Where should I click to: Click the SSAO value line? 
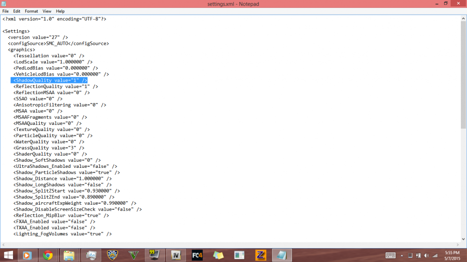coord(37,99)
